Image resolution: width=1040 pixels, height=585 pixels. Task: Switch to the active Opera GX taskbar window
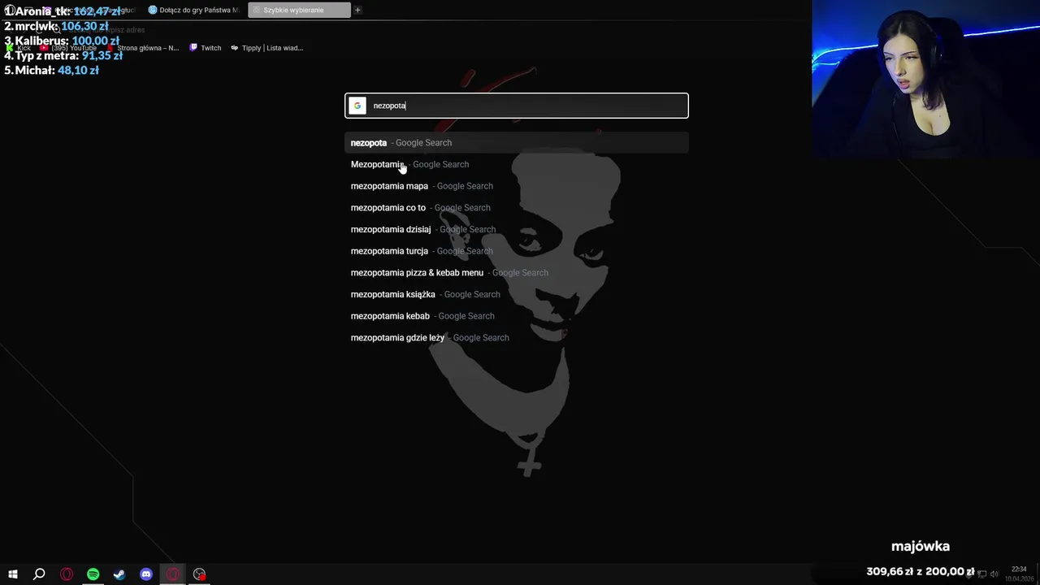coord(173,574)
